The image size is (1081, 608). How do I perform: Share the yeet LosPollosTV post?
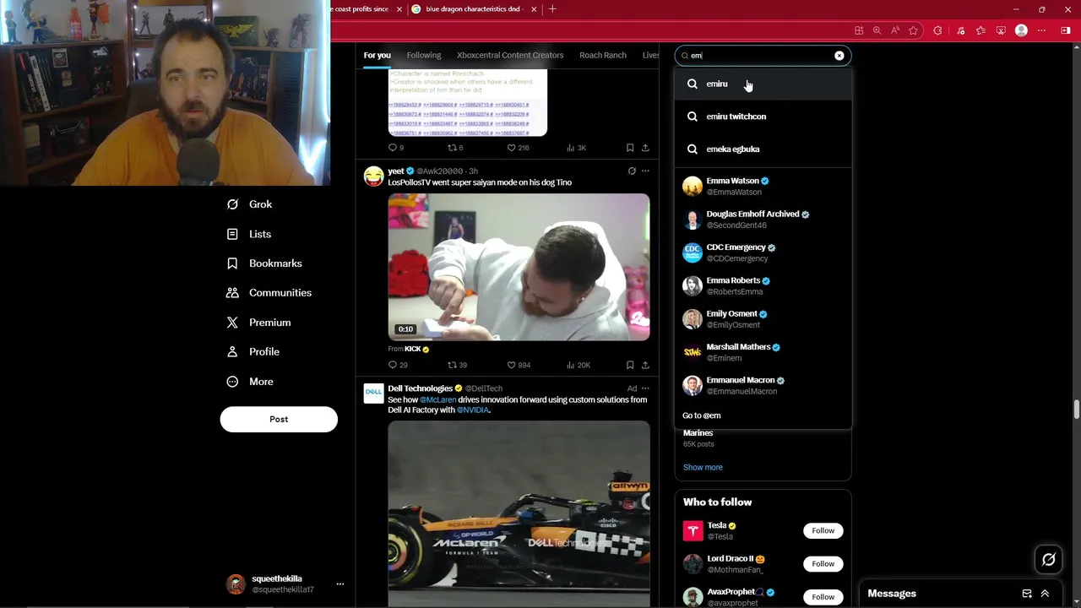pos(645,365)
